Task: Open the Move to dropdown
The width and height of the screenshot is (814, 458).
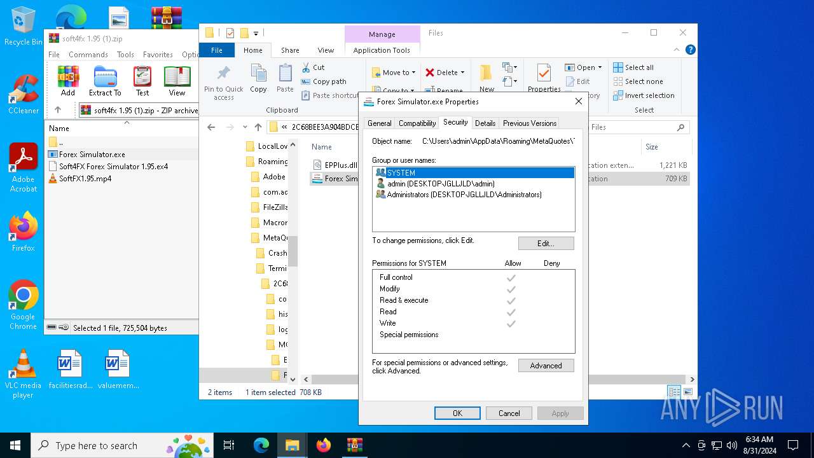Action: [394, 73]
